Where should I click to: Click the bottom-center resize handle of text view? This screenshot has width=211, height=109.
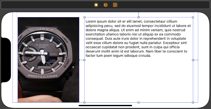point(139,102)
